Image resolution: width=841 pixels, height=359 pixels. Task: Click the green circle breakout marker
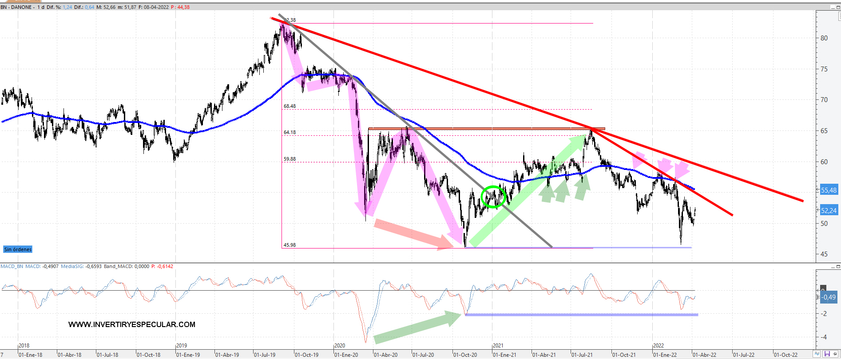click(493, 197)
